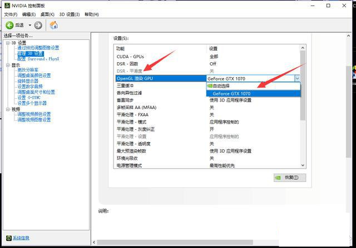Select the DSR - 因数 row
Viewport: 356px width, 248px height.
tap(207, 64)
